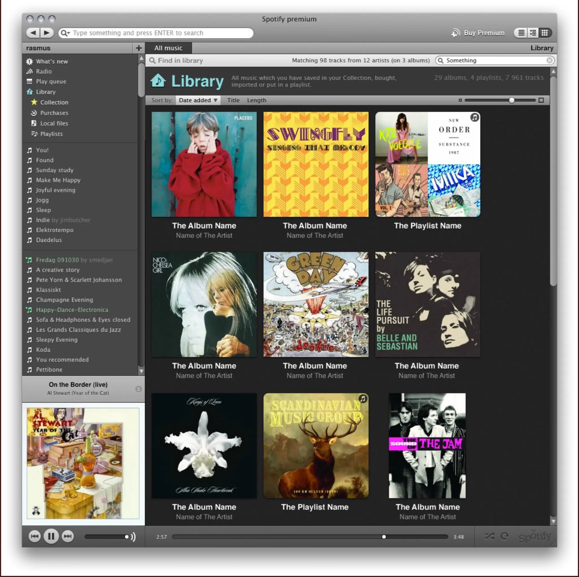Toggle shuffle playback

click(x=489, y=536)
